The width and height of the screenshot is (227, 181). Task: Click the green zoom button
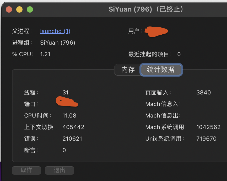pos(30,9)
